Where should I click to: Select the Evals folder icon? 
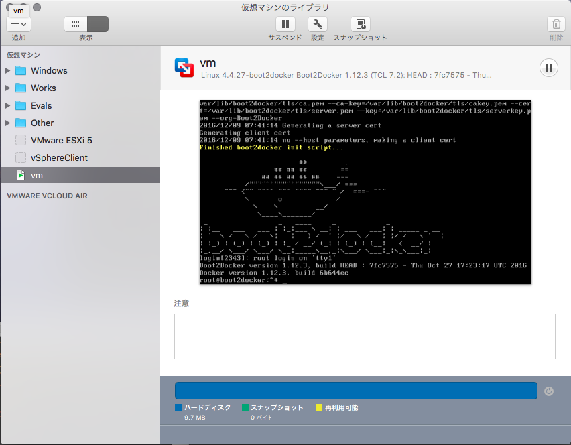pos(21,106)
